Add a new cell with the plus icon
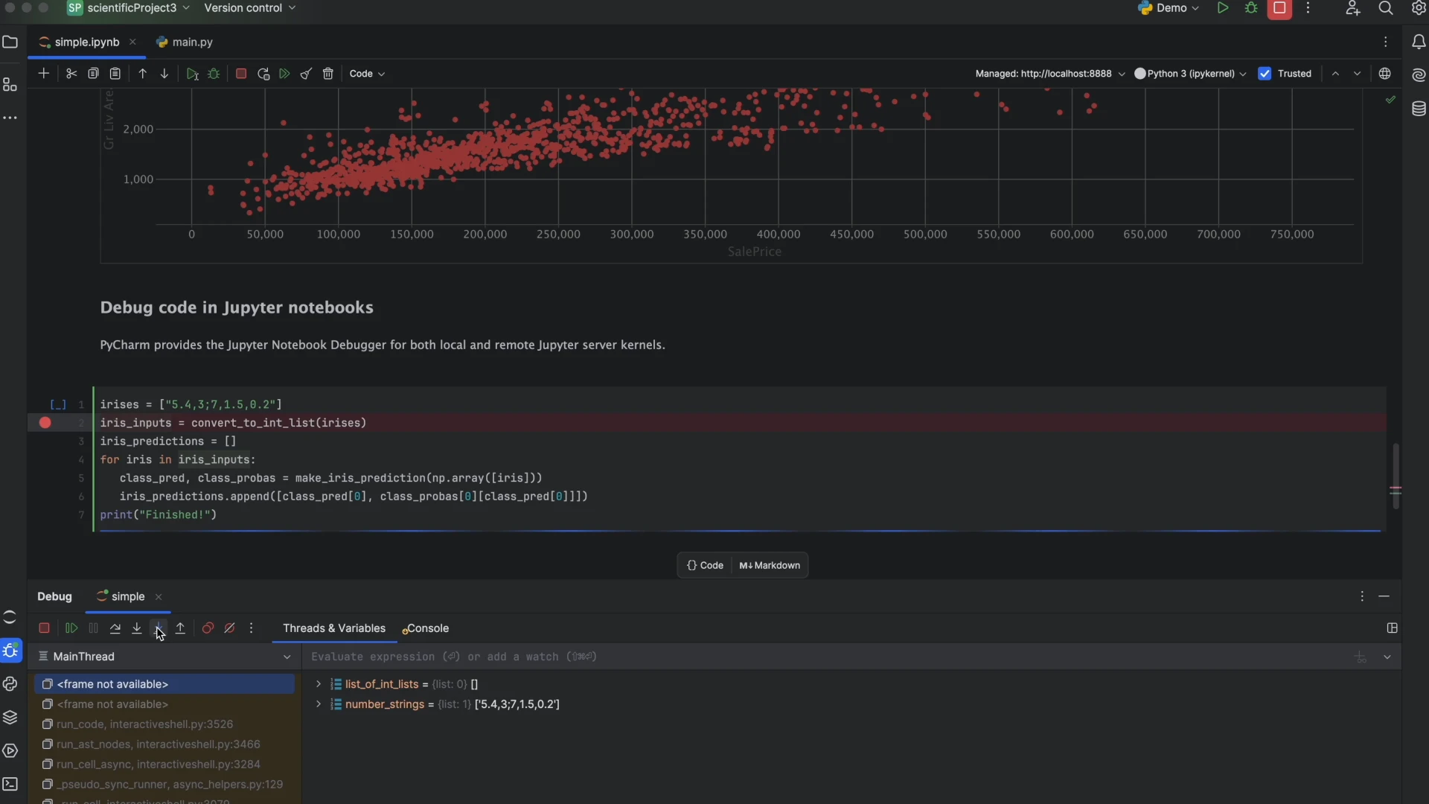 tap(43, 74)
